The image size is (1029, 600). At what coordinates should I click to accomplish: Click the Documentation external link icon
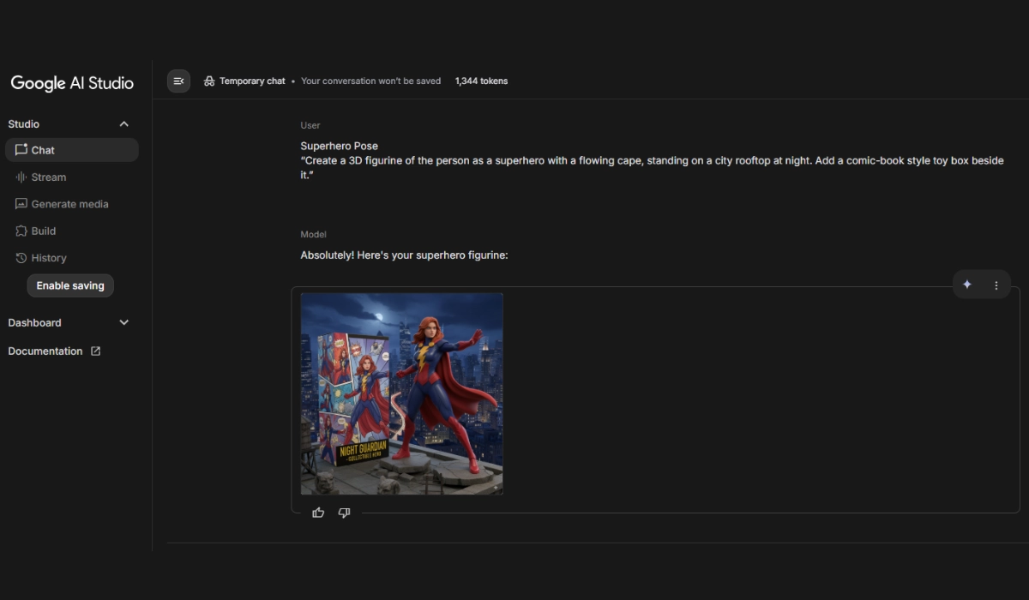[96, 351]
